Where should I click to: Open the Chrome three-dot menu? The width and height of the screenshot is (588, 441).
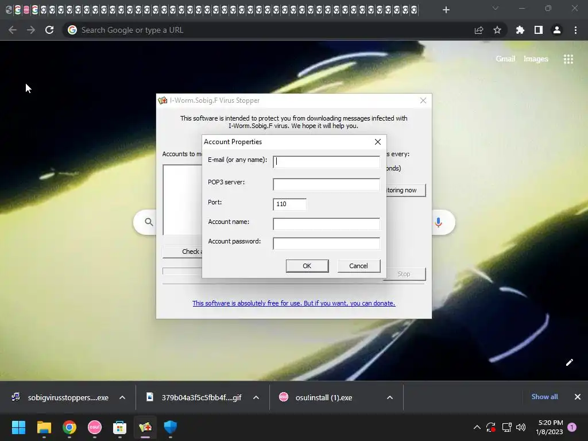click(575, 30)
